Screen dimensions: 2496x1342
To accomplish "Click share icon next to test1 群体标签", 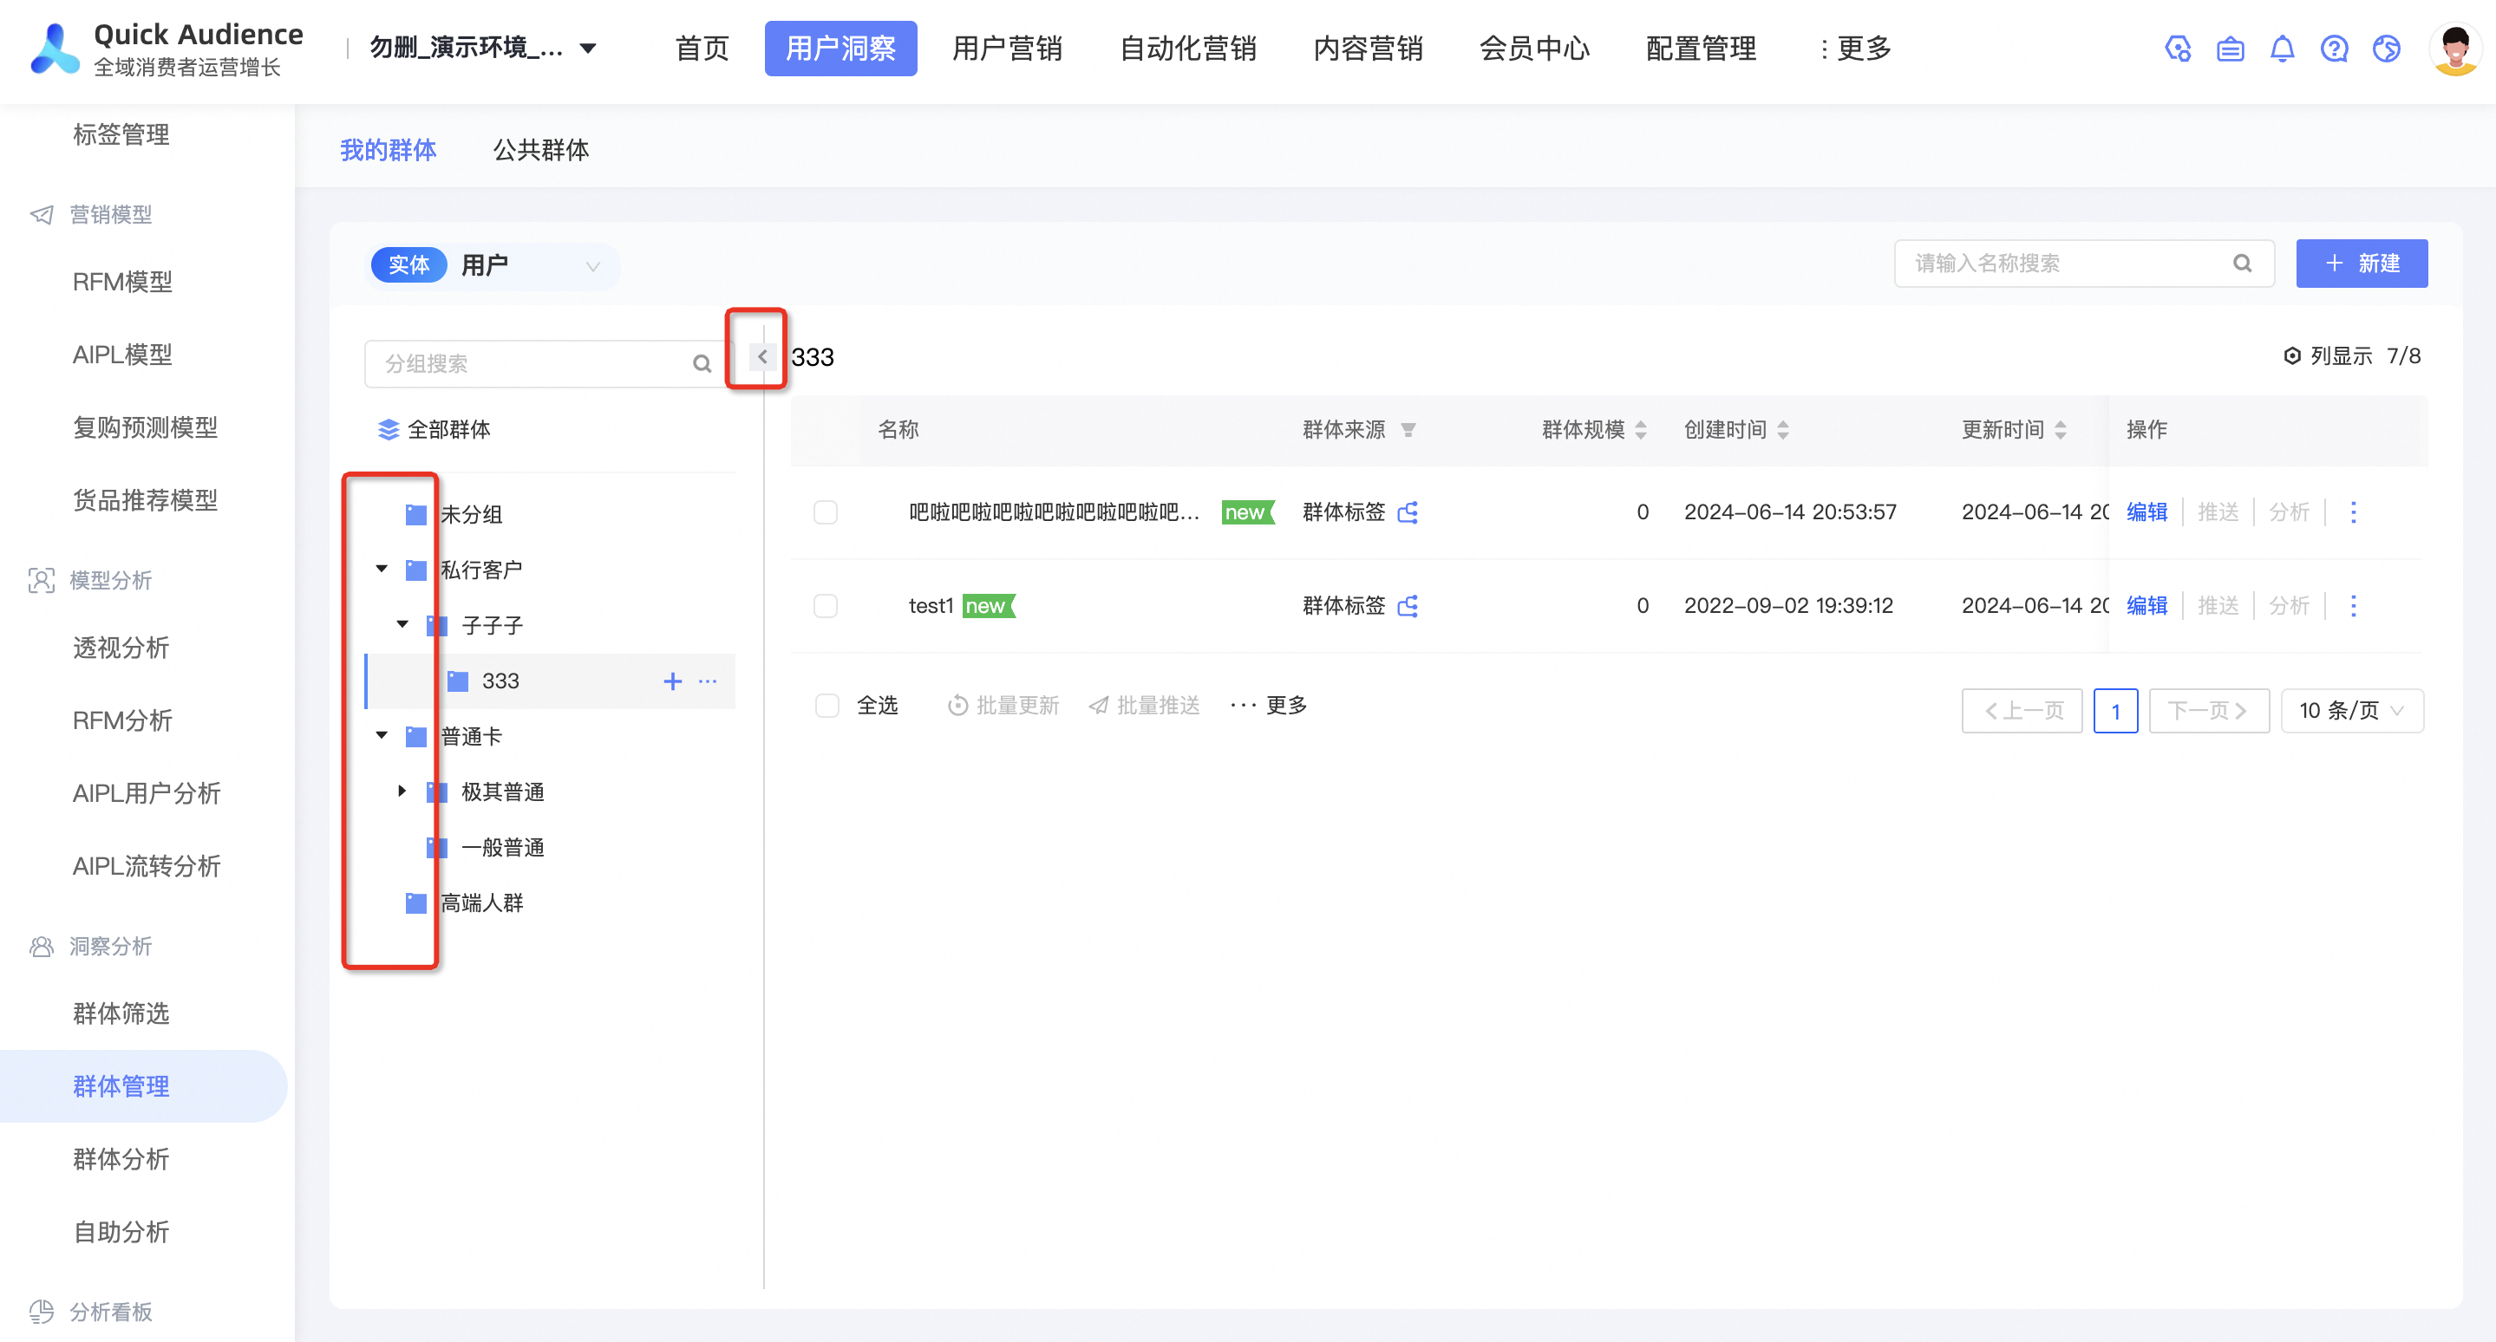I will pos(1408,606).
